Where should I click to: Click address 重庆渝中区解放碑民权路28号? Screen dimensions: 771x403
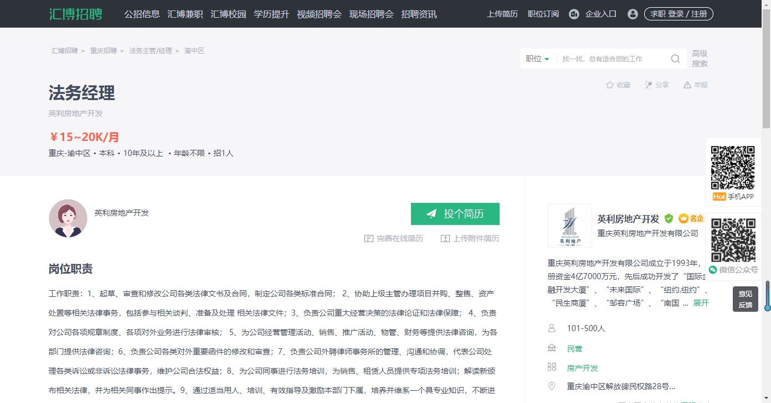[621, 386]
